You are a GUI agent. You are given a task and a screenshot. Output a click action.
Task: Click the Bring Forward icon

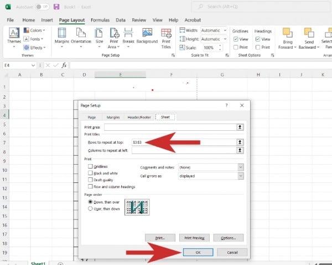[288, 33]
